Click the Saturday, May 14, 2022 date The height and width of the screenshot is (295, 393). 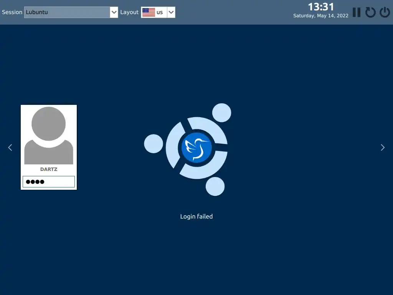tap(320, 16)
